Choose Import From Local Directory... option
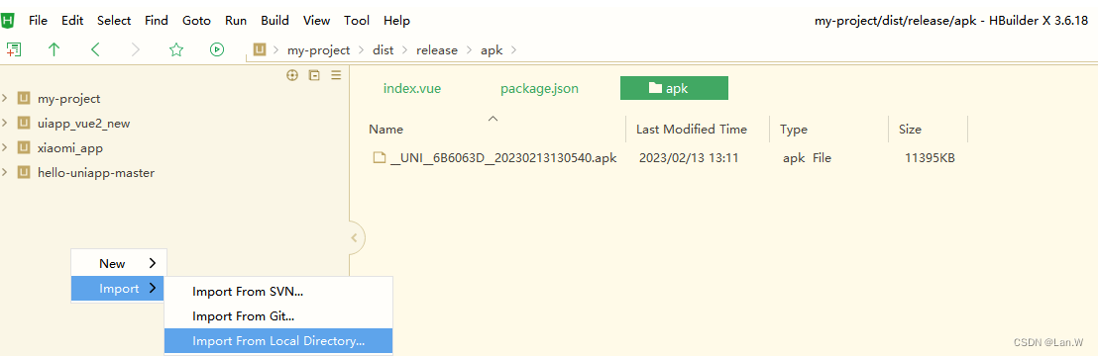 click(x=278, y=341)
